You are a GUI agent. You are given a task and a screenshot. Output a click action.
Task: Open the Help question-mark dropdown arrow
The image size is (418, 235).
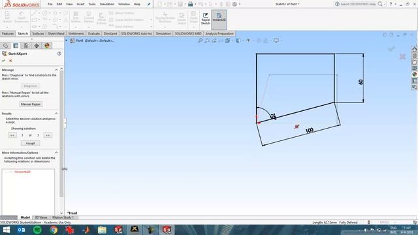(x=396, y=4)
